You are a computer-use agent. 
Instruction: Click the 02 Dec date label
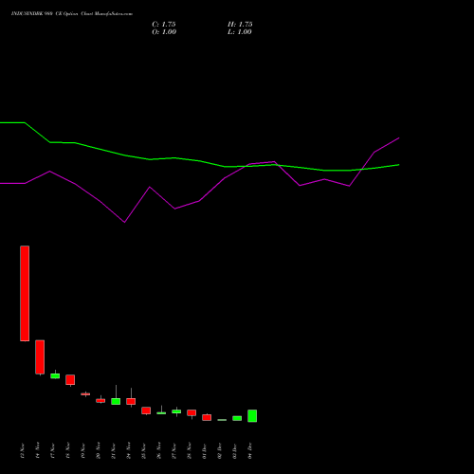[220, 451]
